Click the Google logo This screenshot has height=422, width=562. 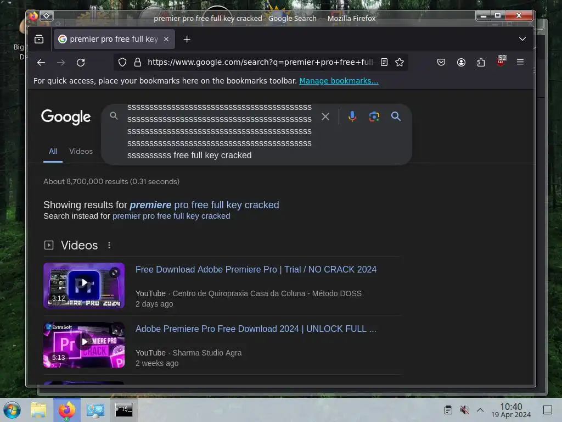(66, 117)
